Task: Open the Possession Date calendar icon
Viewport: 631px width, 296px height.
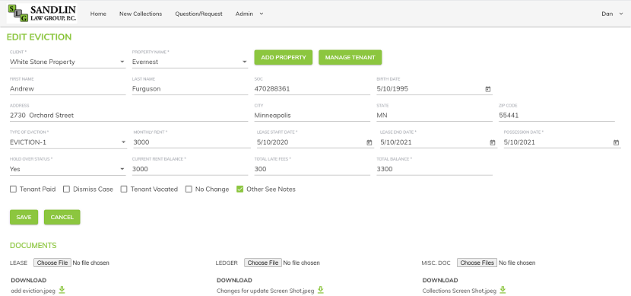Action: point(616,142)
